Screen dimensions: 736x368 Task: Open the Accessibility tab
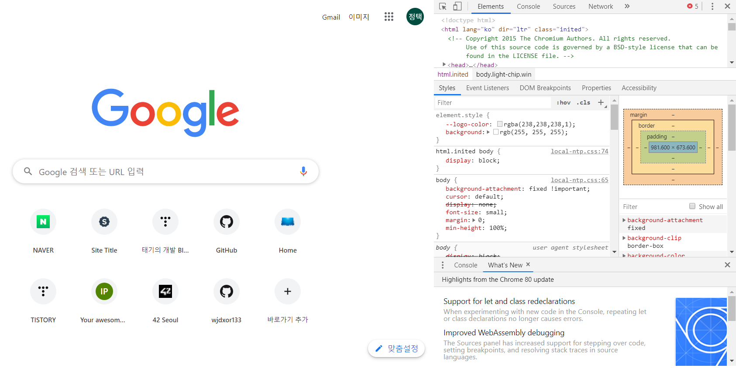(639, 88)
